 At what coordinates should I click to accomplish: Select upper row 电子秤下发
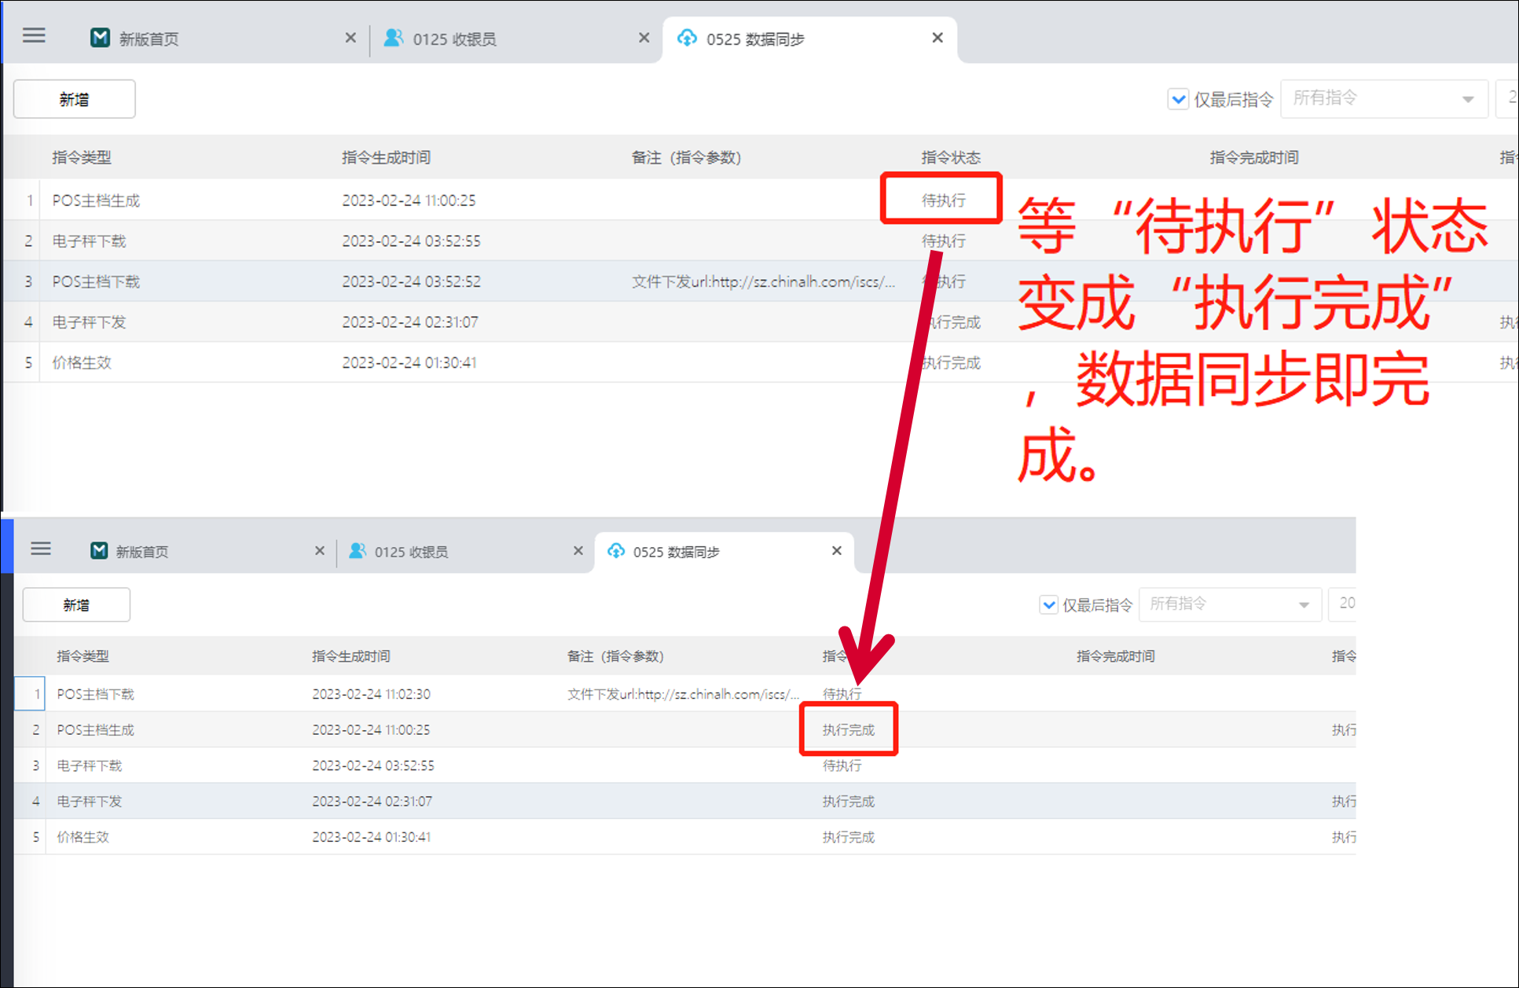pos(761,321)
